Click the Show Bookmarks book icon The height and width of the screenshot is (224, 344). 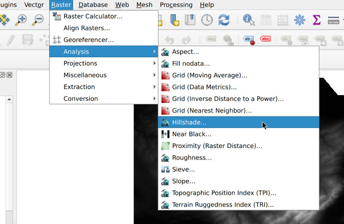190,20
